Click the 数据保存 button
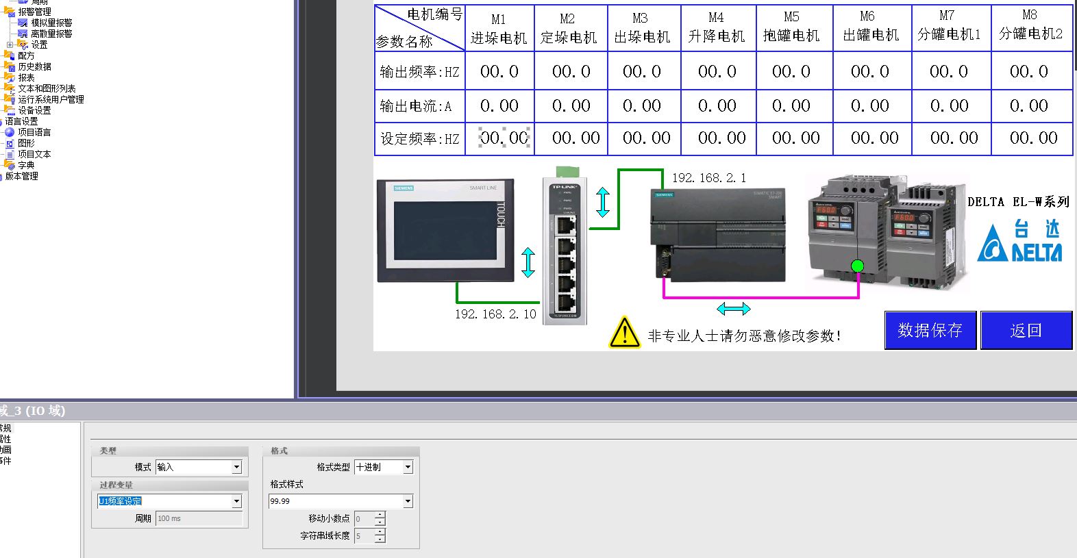This screenshot has width=1077, height=558. (930, 331)
